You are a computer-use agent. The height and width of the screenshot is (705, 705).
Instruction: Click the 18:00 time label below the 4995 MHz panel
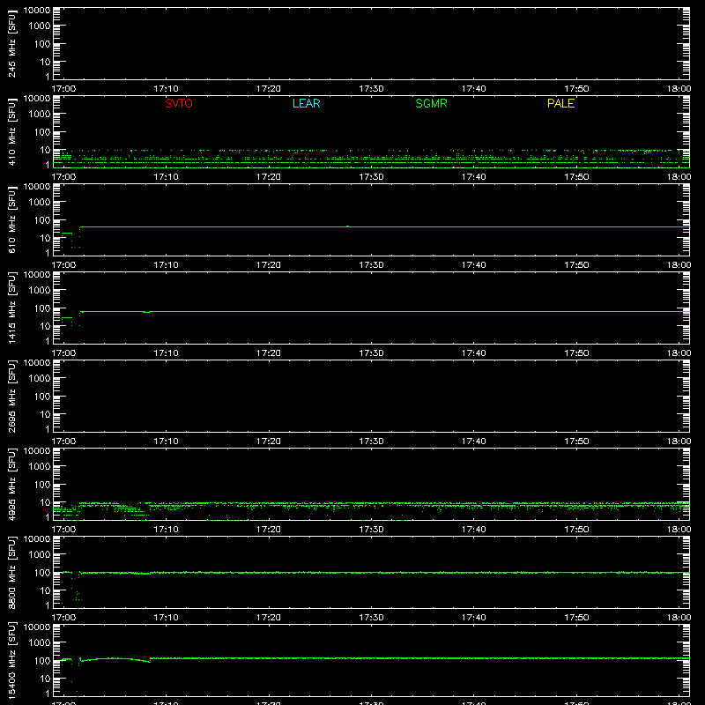coord(679,530)
